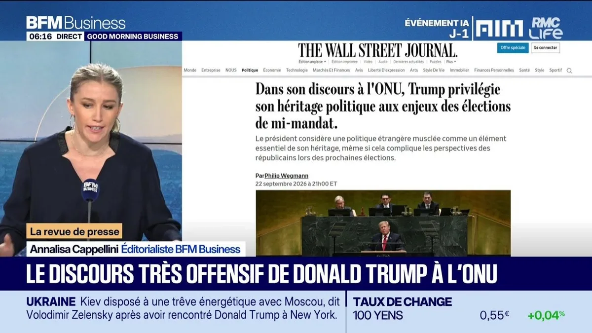Open the Liberté D'expression section
This screenshot has width=592, height=333.
click(x=386, y=70)
